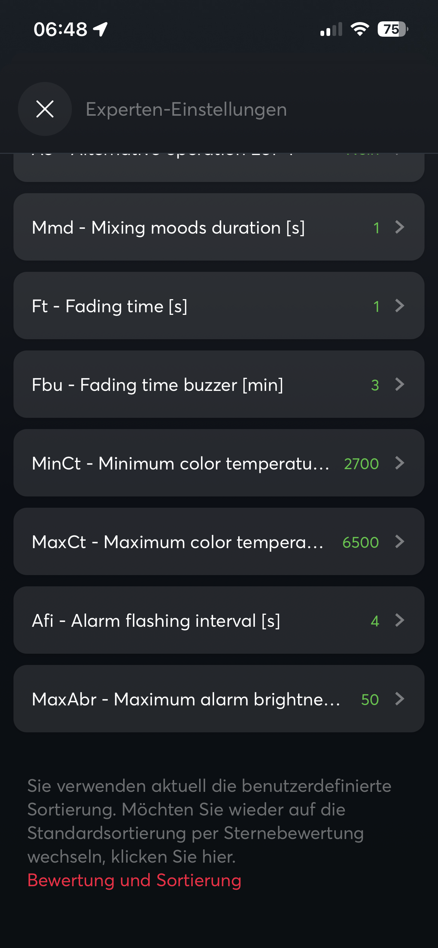
Task: Tap the location arrow in status bar
Action: pos(100,29)
